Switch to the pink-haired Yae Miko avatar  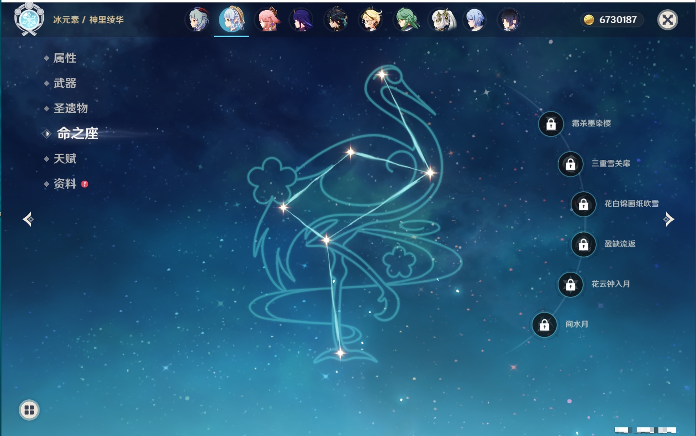click(267, 20)
